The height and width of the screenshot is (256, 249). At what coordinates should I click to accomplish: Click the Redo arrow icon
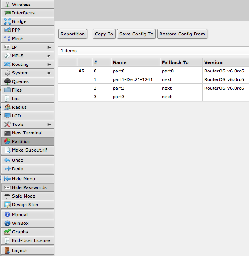pos(7,169)
